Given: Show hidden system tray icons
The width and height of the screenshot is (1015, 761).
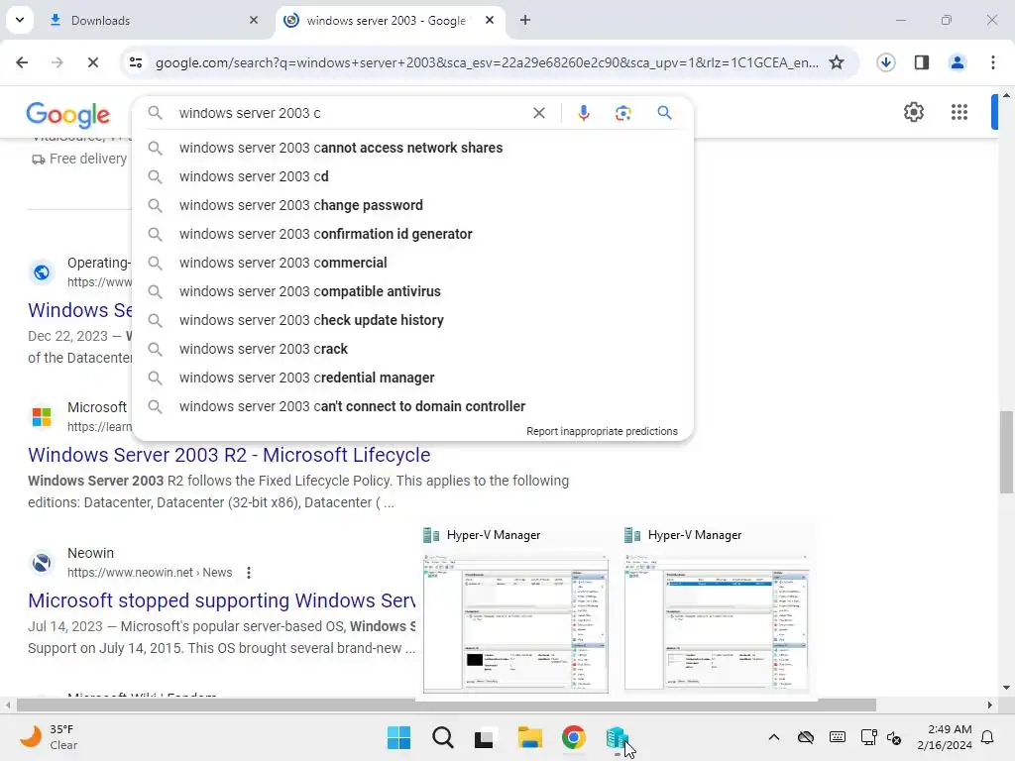Looking at the screenshot, I should [x=773, y=737].
